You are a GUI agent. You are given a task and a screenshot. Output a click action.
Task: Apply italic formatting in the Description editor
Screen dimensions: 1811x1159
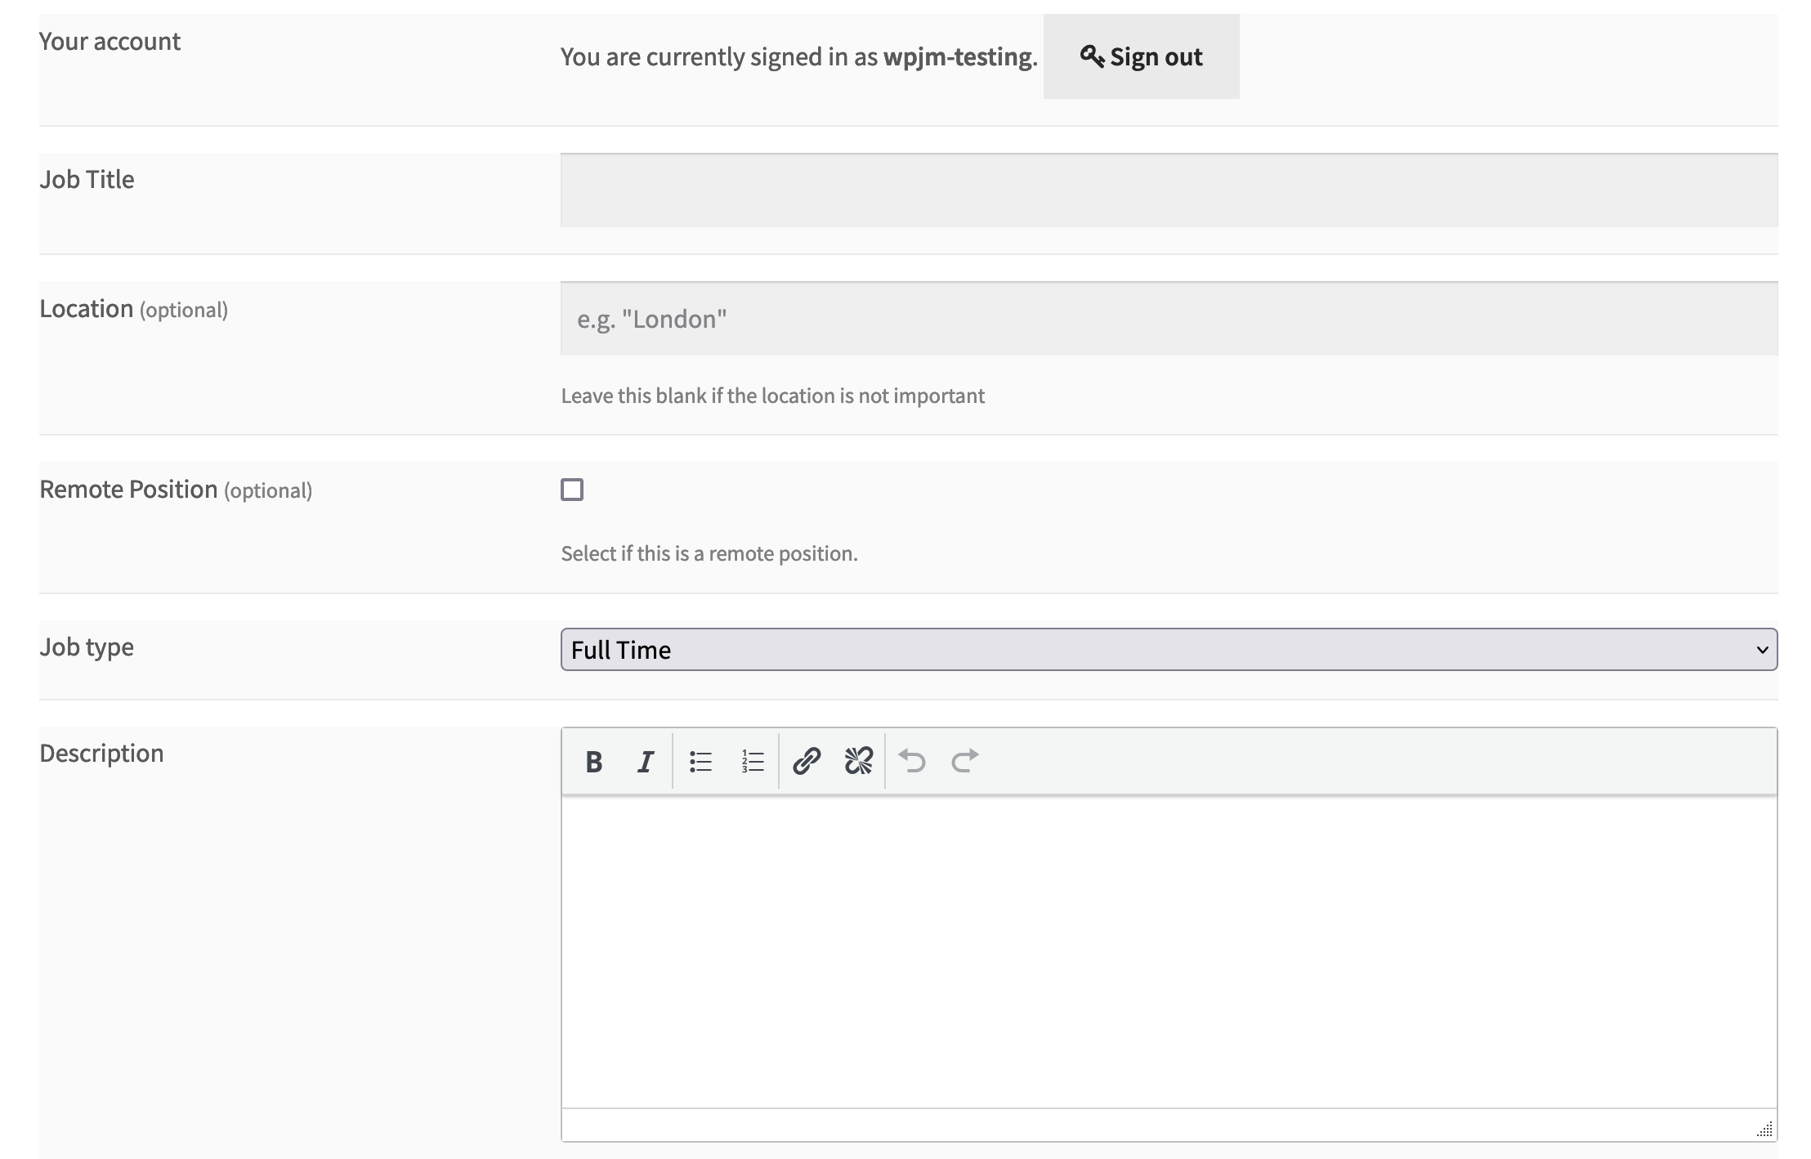point(645,762)
